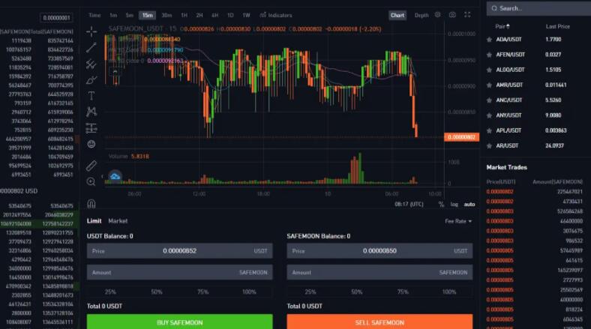The image size is (591, 329).
Task: Select the 30m timeframe
Action: tap(166, 15)
